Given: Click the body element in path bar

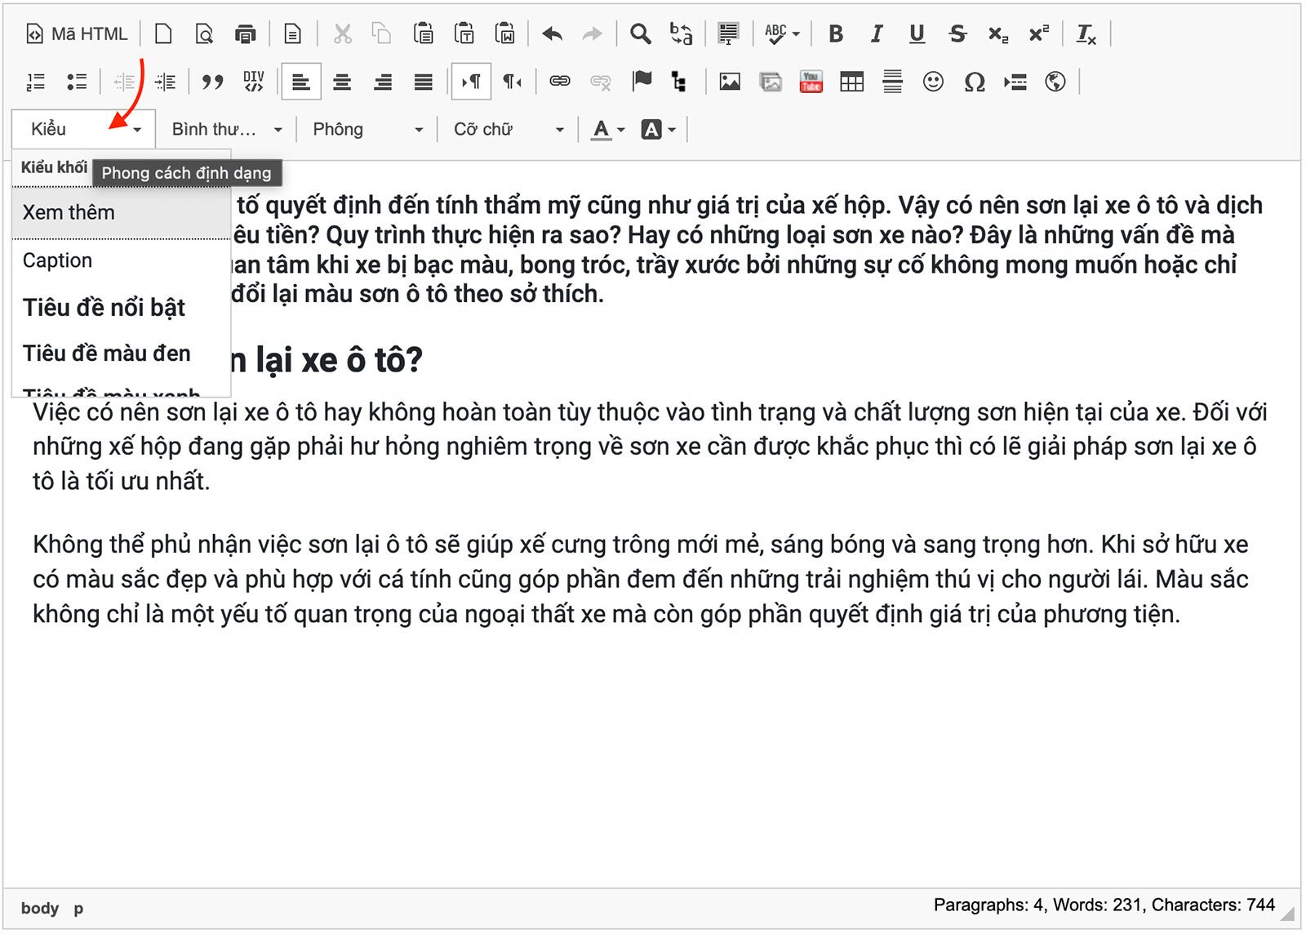Looking at the screenshot, I should (x=39, y=908).
